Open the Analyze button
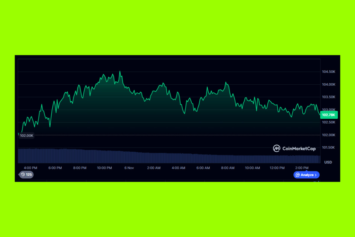This screenshot has width=355, height=237. (x=306, y=175)
